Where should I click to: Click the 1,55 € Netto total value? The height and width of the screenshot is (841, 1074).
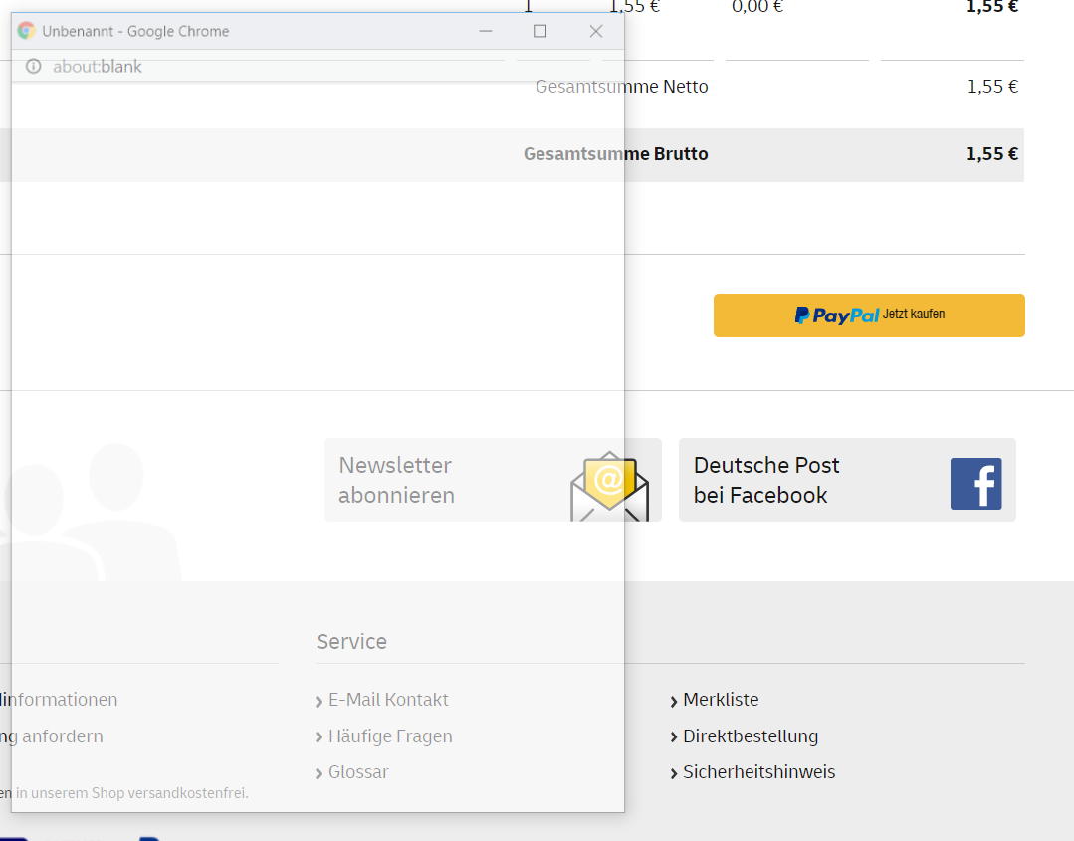click(x=992, y=87)
